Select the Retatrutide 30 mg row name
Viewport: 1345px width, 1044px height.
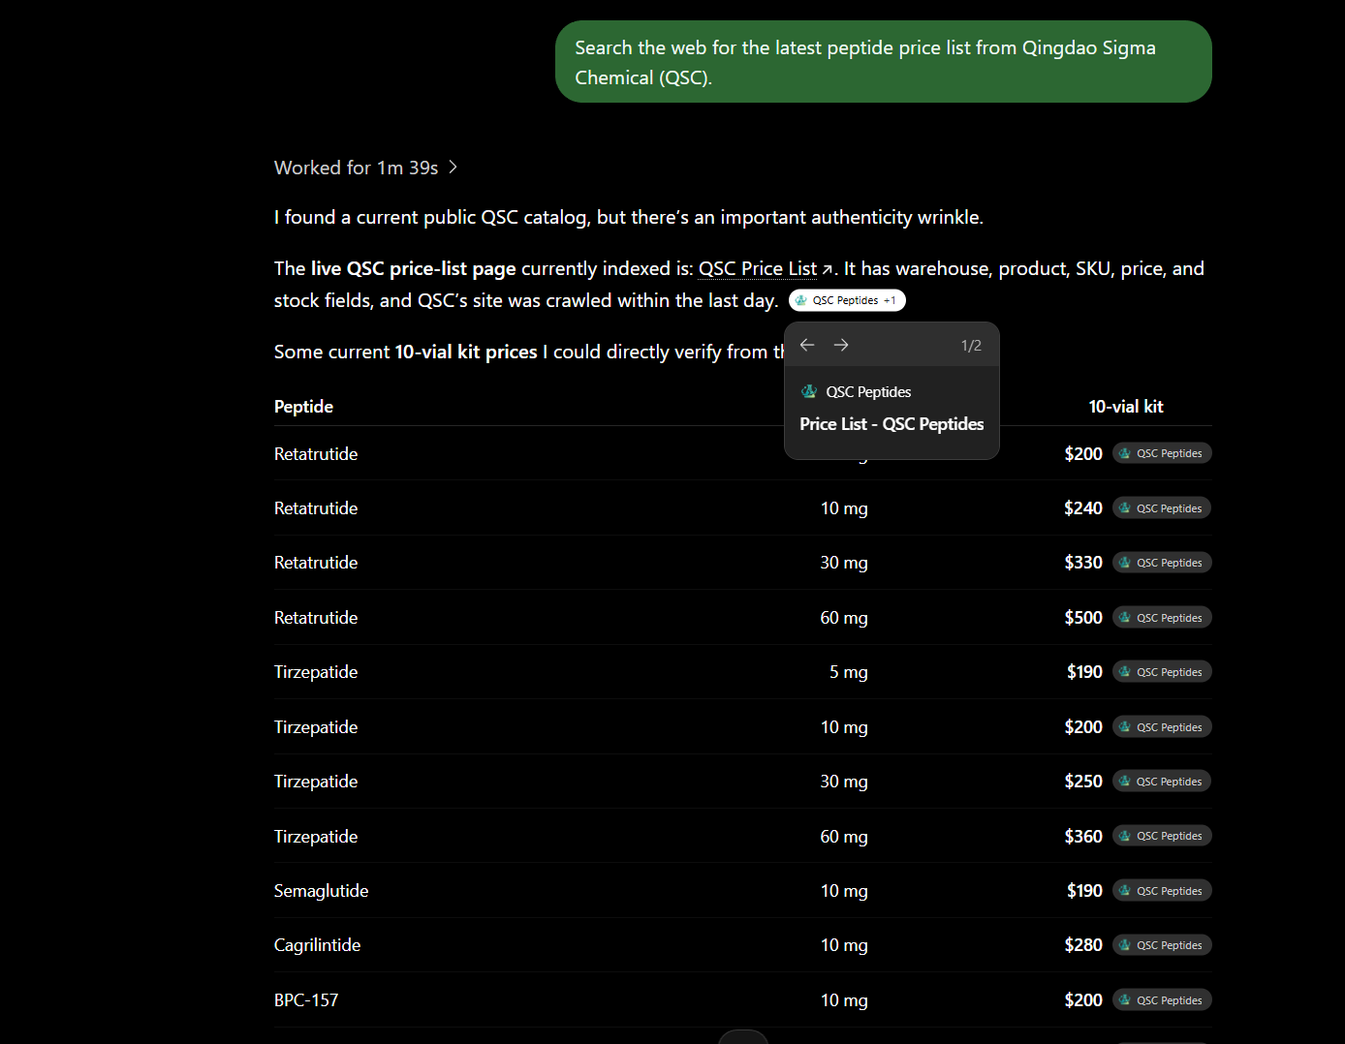click(316, 563)
